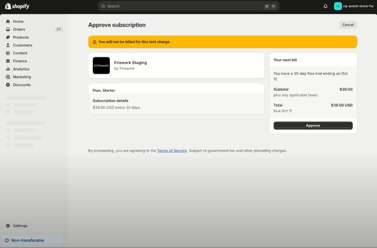377x248 pixels.
Task: Click the Orders count badge 27
Action: point(58,29)
